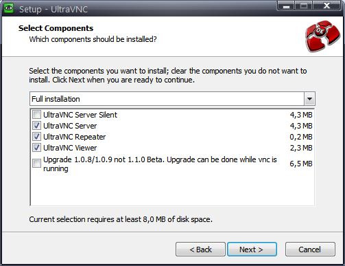Uncheck the UltraVNC Viewer component
This screenshot has width=345, height=266.
[36, 148]
